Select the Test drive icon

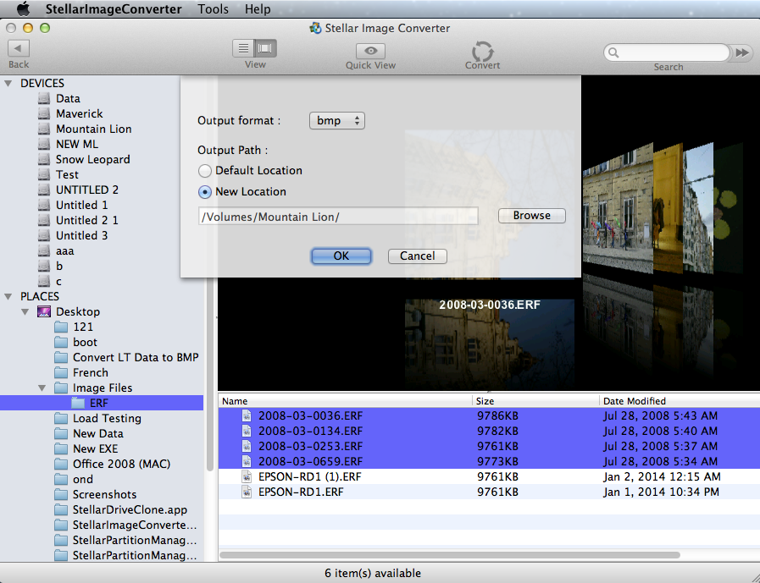pyautogui.click(x=44, y=175)
